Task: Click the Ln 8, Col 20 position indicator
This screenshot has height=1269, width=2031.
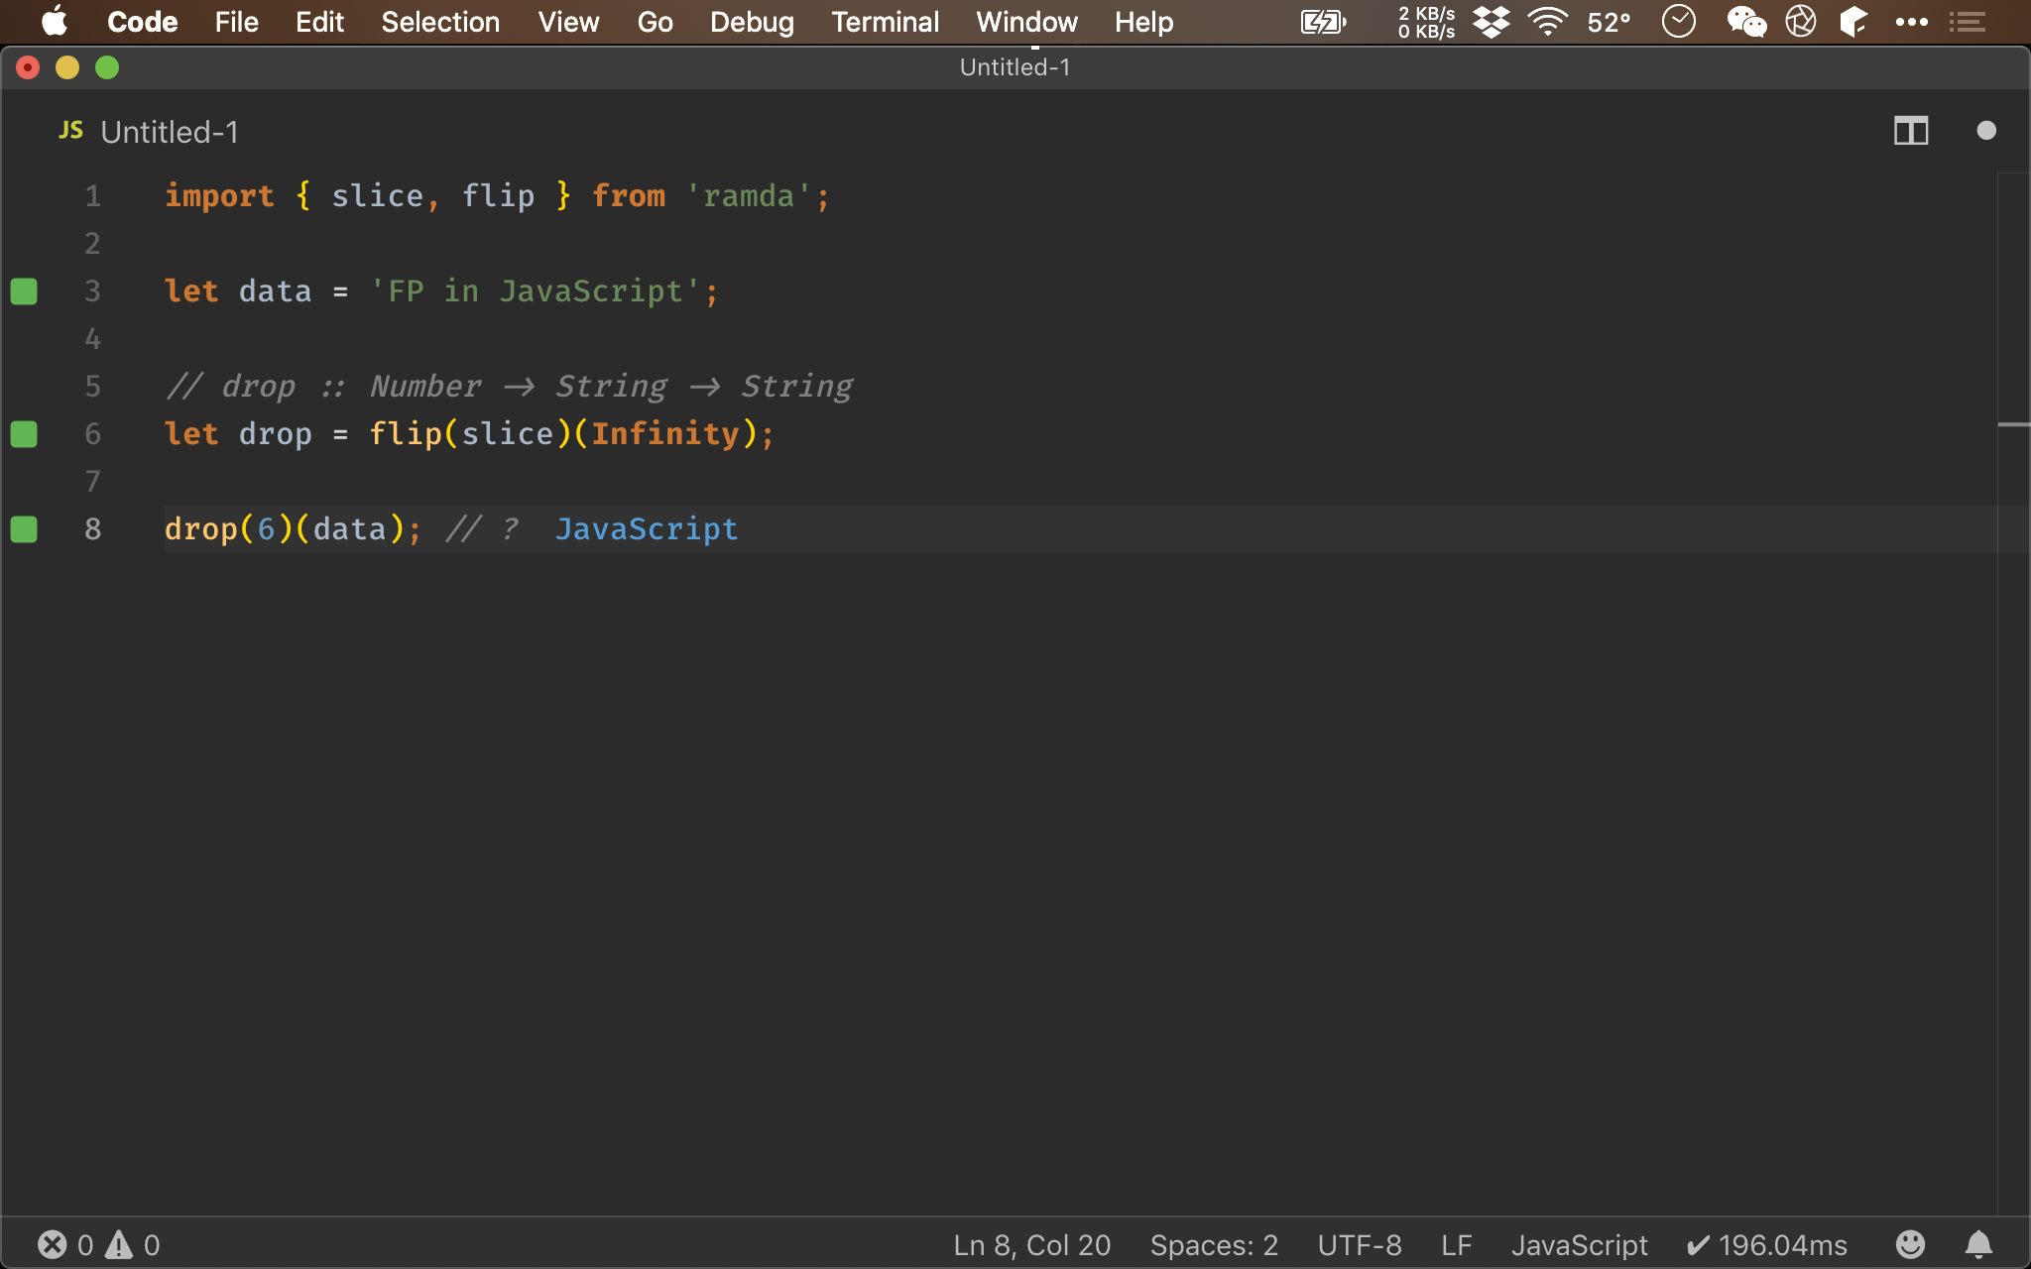Action: tap(1030, 1245)
